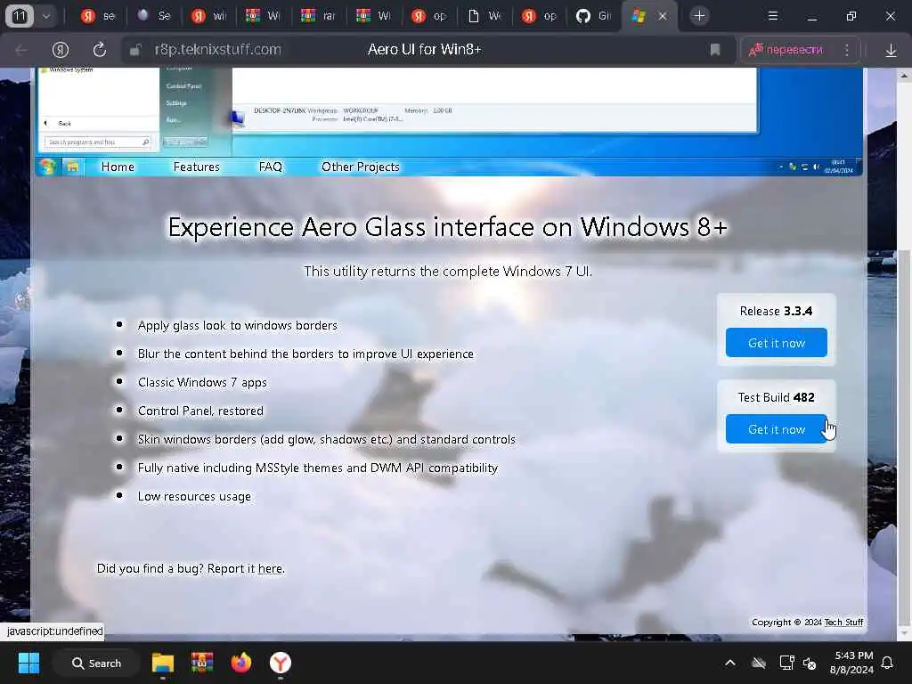Open the FAQ menu item
The image size is (912, 684).
click(271, 167)
